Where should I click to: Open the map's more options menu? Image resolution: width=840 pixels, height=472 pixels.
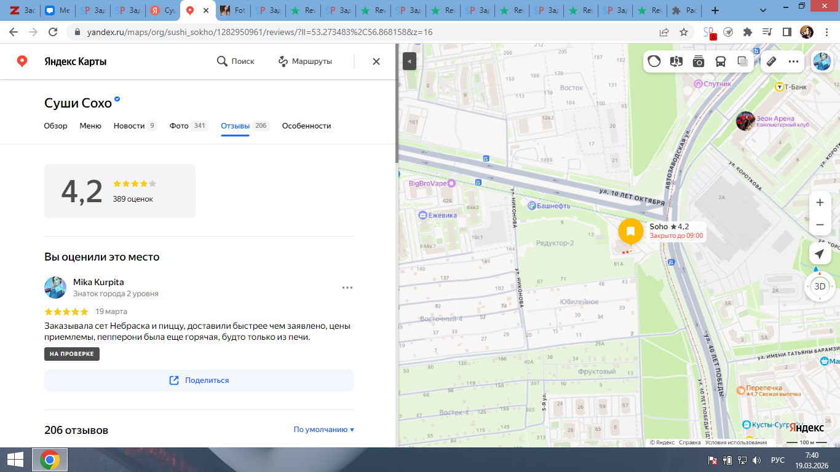point(793,61)
